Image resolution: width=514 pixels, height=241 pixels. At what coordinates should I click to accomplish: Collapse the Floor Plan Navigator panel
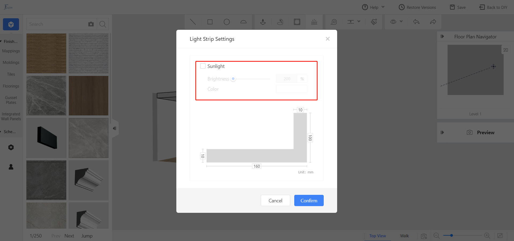442,36
